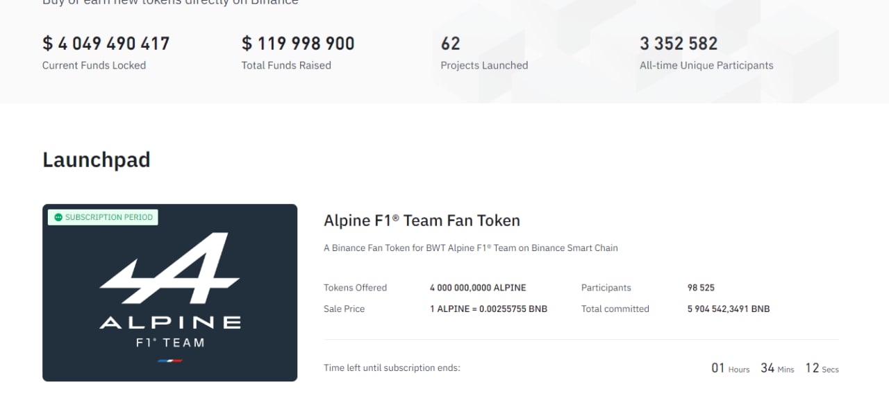This screenshot has width=889, height=414.
Task: Click the countdown minutes value
Action: coord(767,368)
